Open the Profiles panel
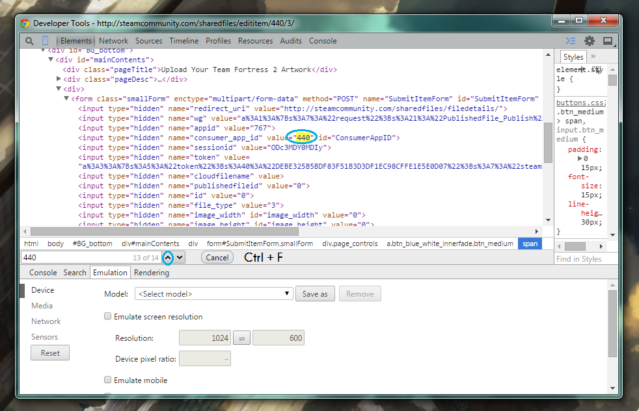639x411 pixels. [218, 41]
